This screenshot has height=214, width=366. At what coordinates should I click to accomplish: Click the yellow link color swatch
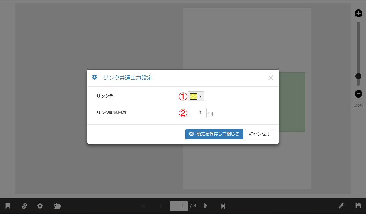pos(193,96)
